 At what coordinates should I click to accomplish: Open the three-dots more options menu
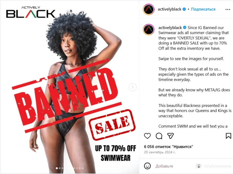[x=228, y=9]
